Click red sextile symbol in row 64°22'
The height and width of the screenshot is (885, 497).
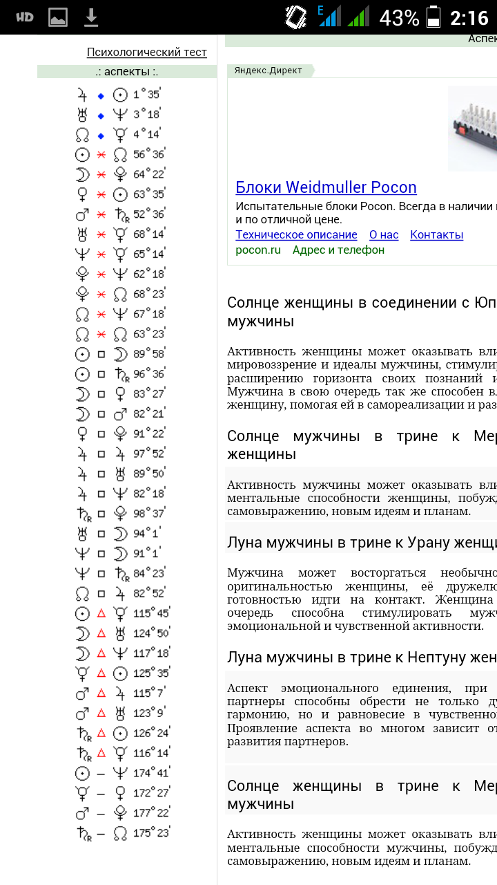coord(101,175)
